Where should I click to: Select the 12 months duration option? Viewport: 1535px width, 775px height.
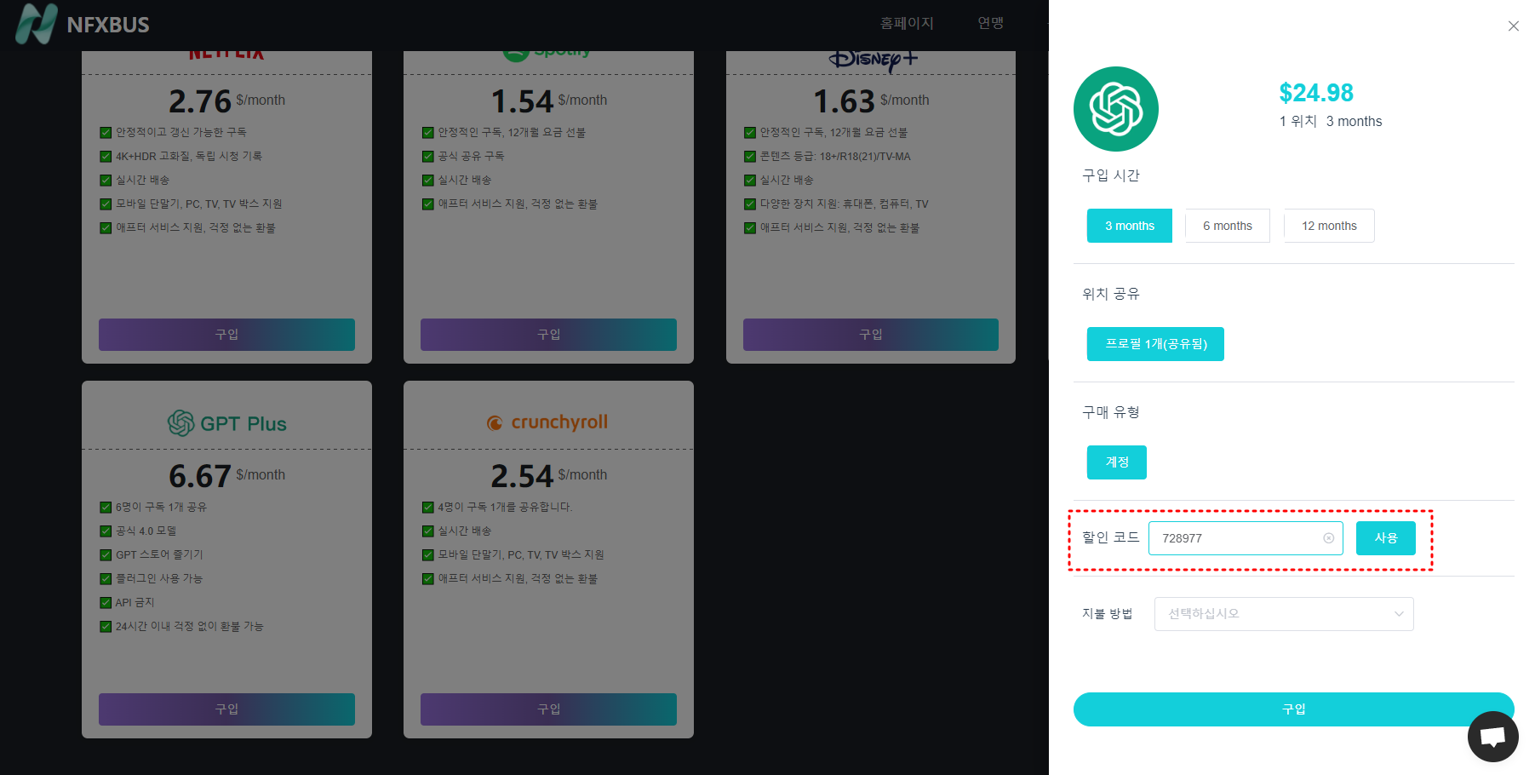(x=1328, y=225)
